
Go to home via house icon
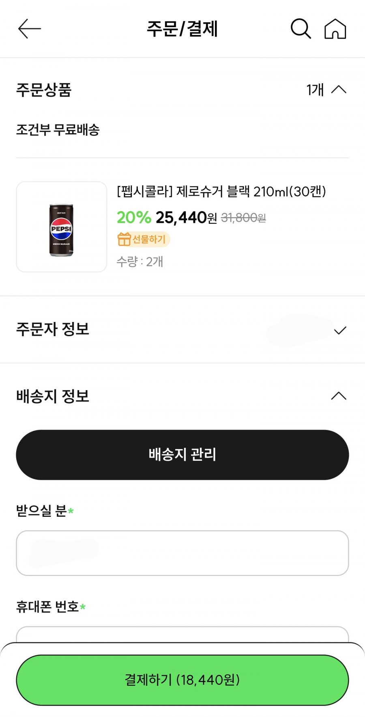pos(335,28)
